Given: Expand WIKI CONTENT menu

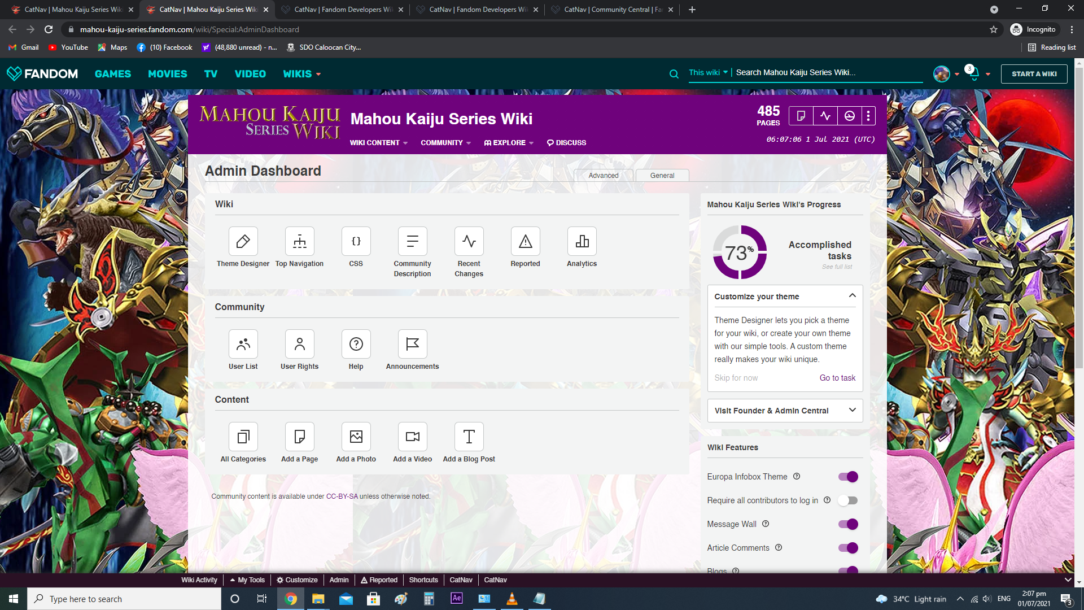Looking at the screenshot, I should point(378,143).
